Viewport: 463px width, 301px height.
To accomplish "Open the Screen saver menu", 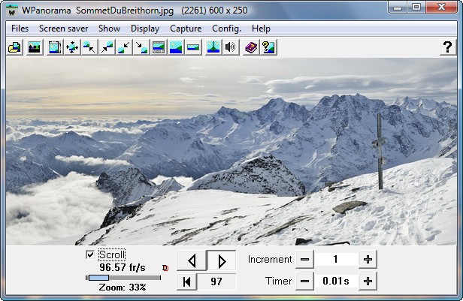I will coord(63,29).
